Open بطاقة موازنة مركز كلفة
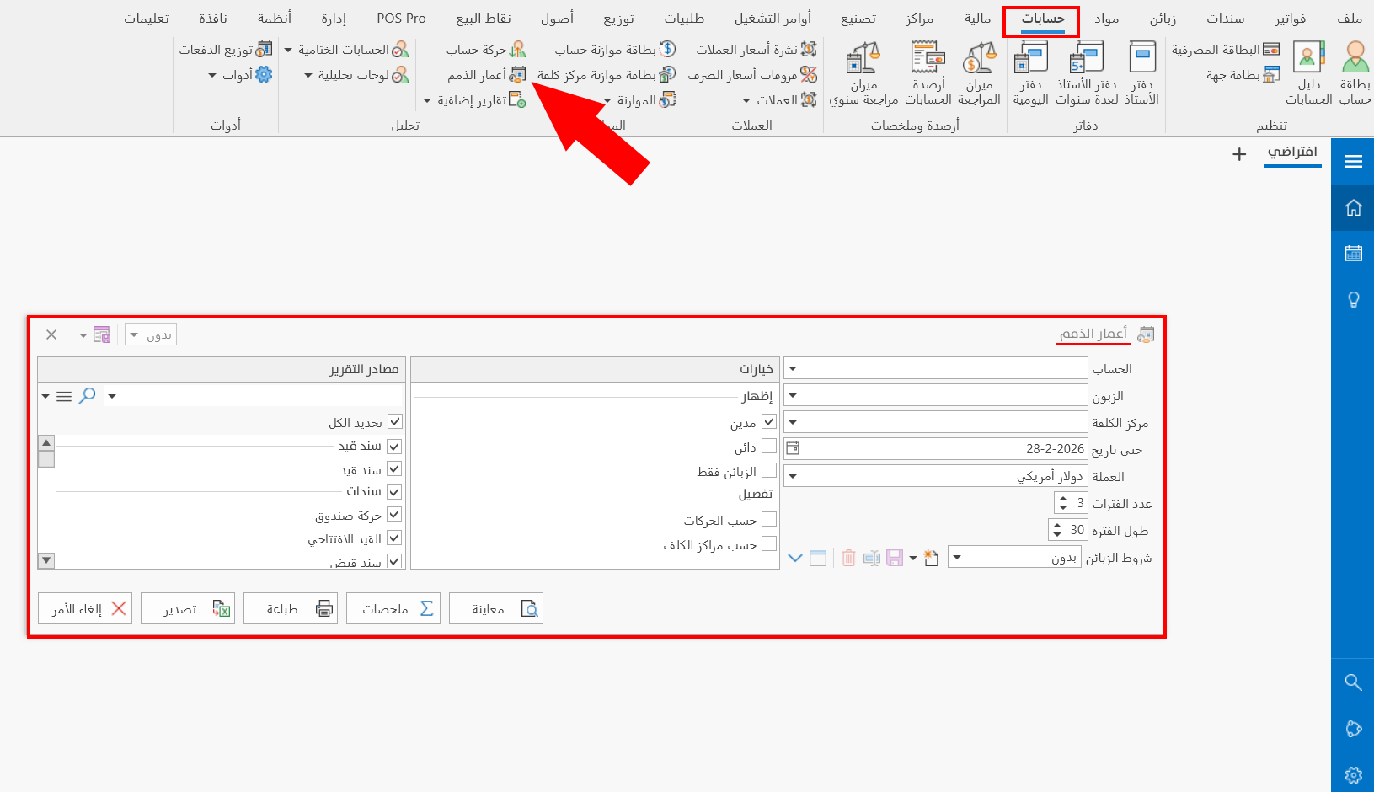1374x792 pixels. click(607, 75)
